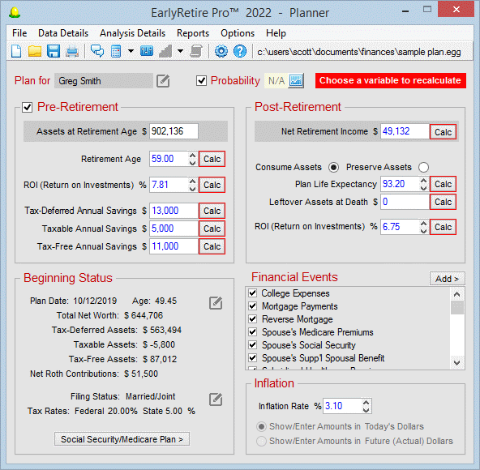The width and height of the screenshot is (480, 470).
Task: Click the Financial Events scrollbar thumb
Action: 457,307
